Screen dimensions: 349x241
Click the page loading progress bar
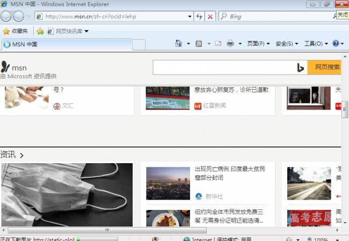97,239
